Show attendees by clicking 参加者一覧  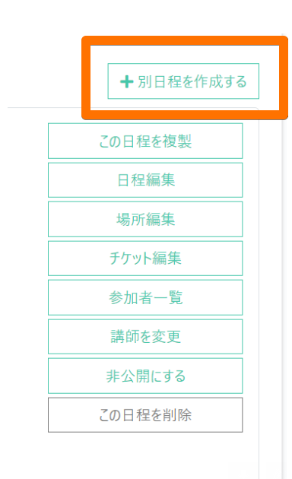[145, 297]
